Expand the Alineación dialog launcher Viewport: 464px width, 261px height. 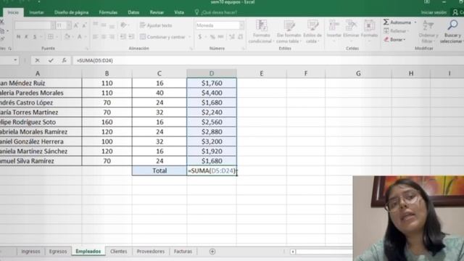tap(191, 49)
